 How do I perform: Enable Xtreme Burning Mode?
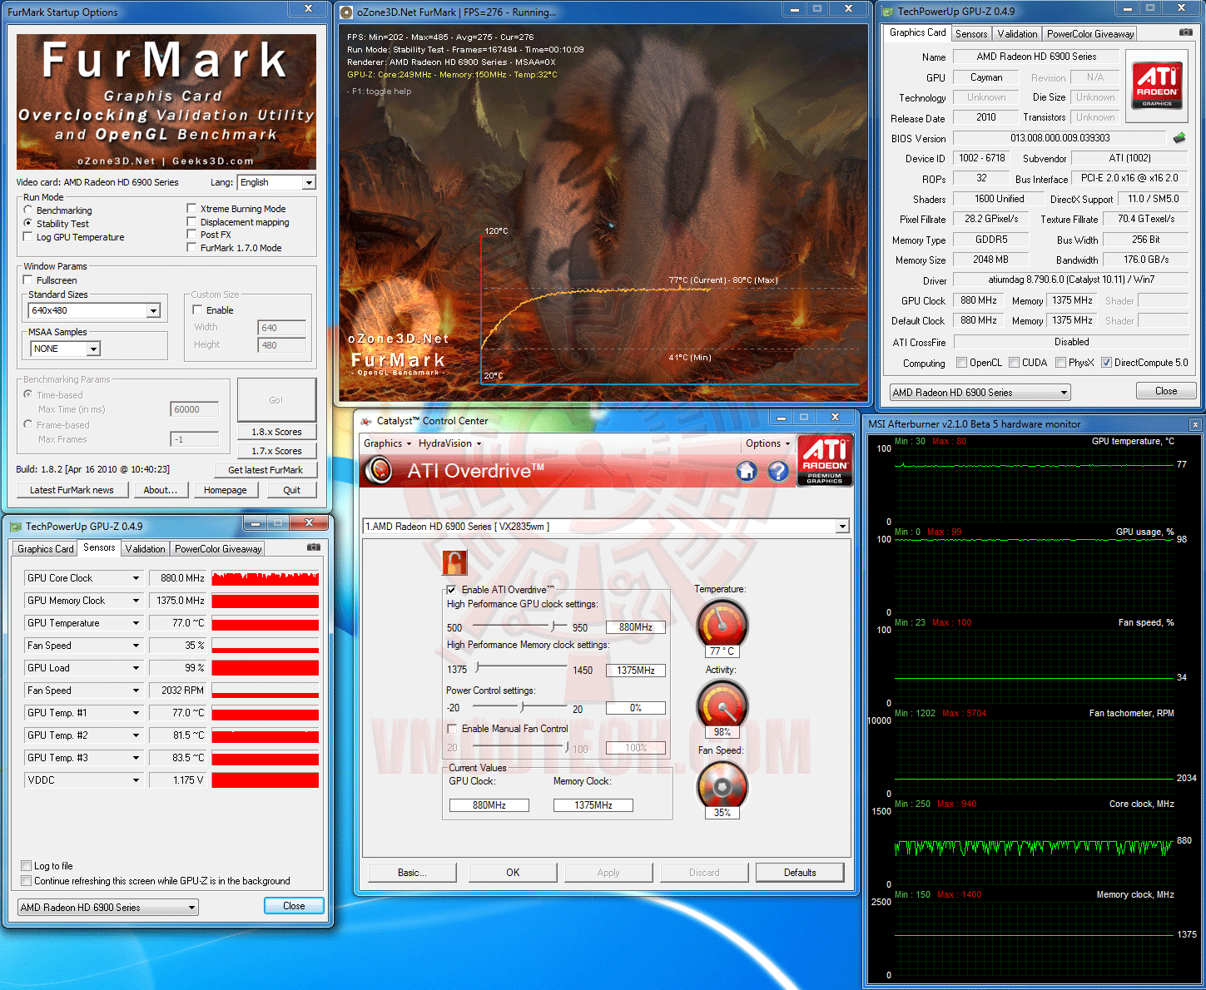point(192,209)
